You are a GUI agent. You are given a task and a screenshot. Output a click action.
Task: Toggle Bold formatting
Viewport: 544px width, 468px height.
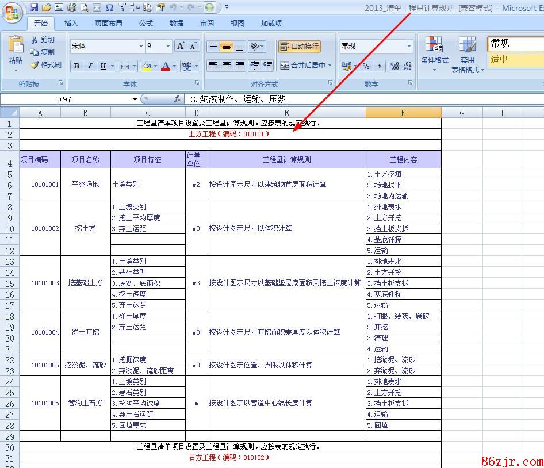tap(76, 66)
